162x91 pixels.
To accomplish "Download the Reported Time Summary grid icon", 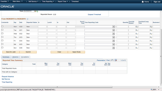I will tap(116, 60).
